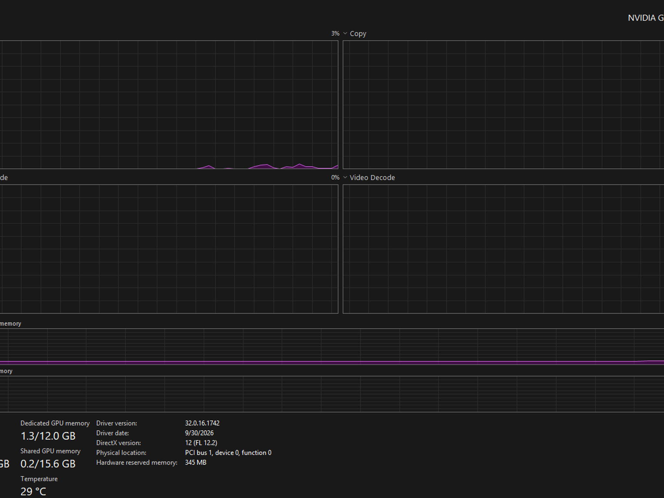This screenshot has width=664, height=498.
Task: Click the 1.3/12.0 GB value
Action: (x=48, y=436)
